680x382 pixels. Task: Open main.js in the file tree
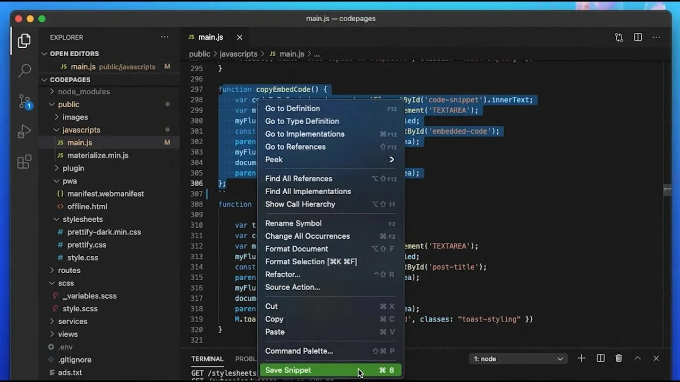(80, 143)
